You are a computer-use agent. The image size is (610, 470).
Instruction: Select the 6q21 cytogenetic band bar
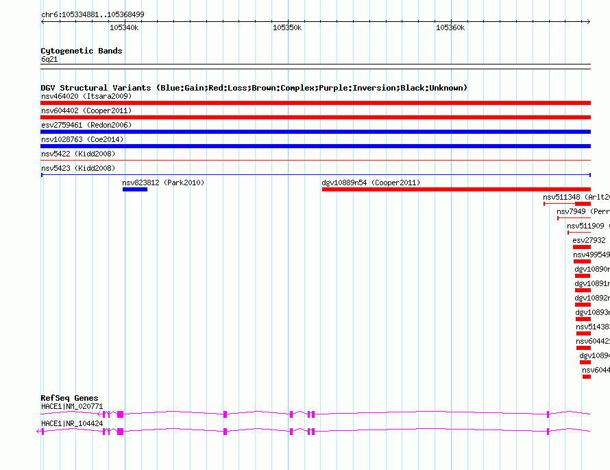click(315, 67)
